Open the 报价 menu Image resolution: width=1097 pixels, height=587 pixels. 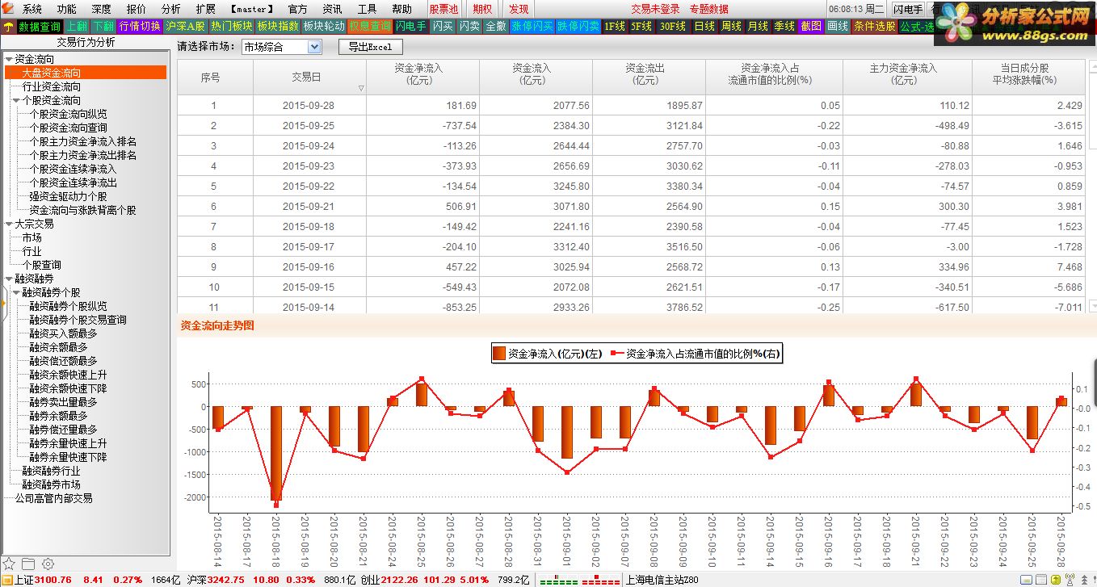click(x=137, y=9)
